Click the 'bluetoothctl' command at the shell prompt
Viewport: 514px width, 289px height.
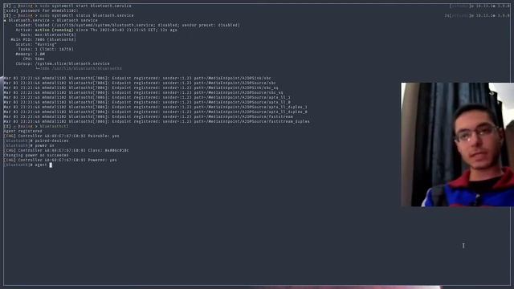pyautogui.click(x=54, y=126)
